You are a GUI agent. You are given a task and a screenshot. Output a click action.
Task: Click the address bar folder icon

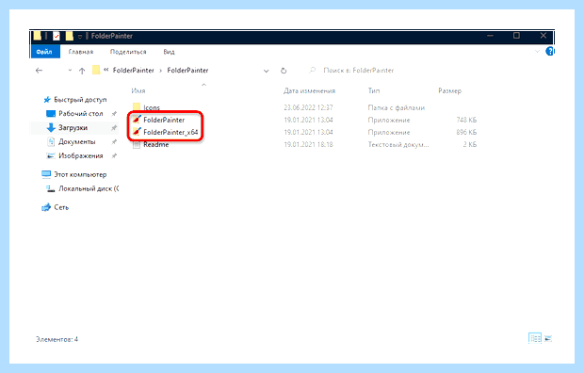point(96,70)
